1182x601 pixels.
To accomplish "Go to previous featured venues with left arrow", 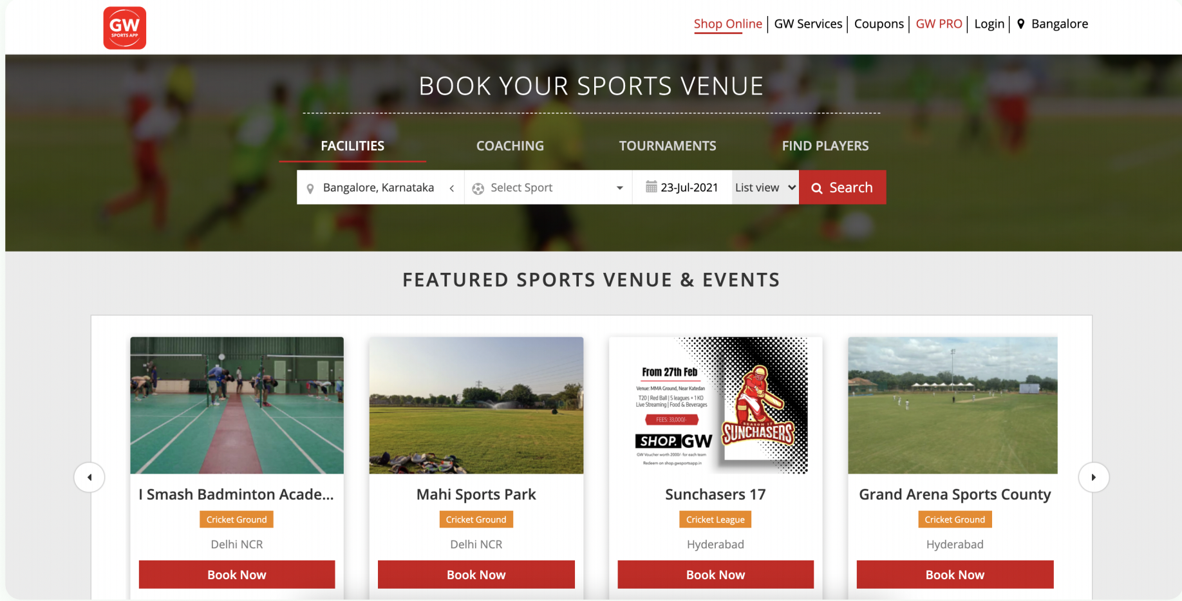I will [x=89, y=477].
